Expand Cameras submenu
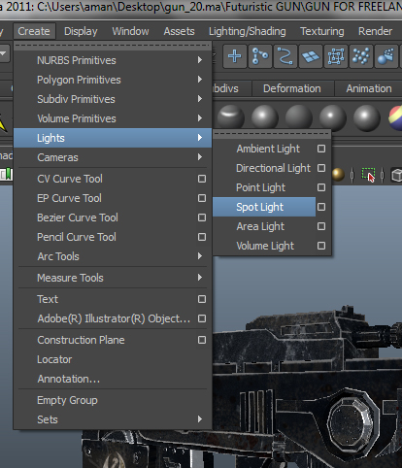402x468 pixels. point(113,157)
